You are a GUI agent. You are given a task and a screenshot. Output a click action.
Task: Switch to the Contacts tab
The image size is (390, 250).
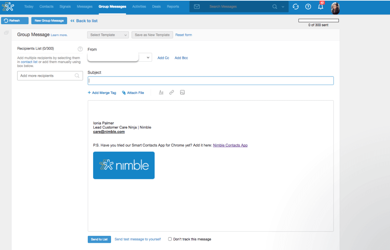click(46, 7)
